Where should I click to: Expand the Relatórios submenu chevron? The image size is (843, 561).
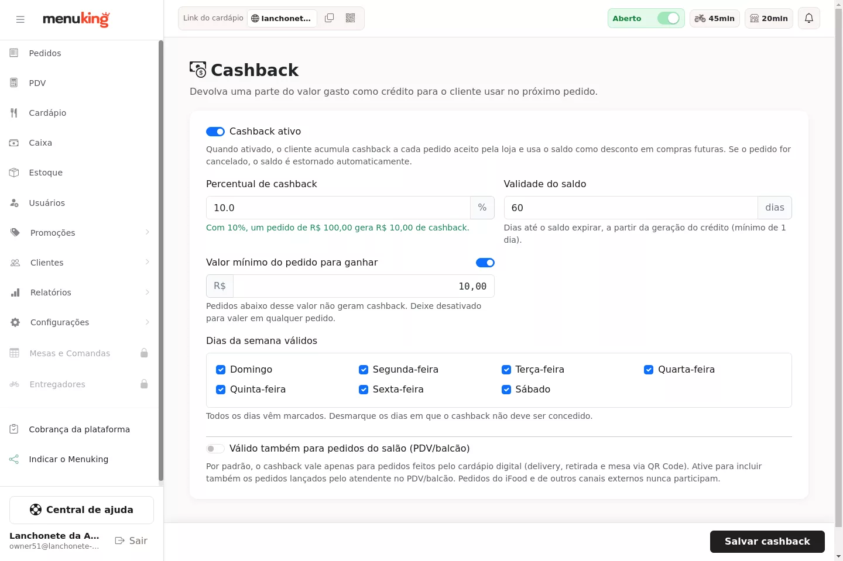(x=148, y=292)
